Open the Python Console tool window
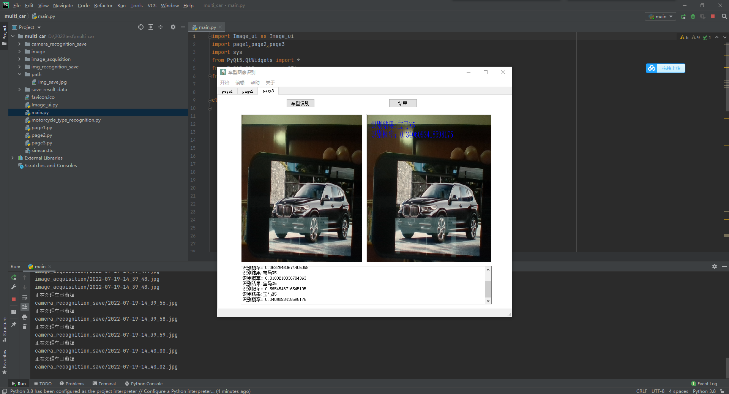729x394 pixels. coord(144,384)
